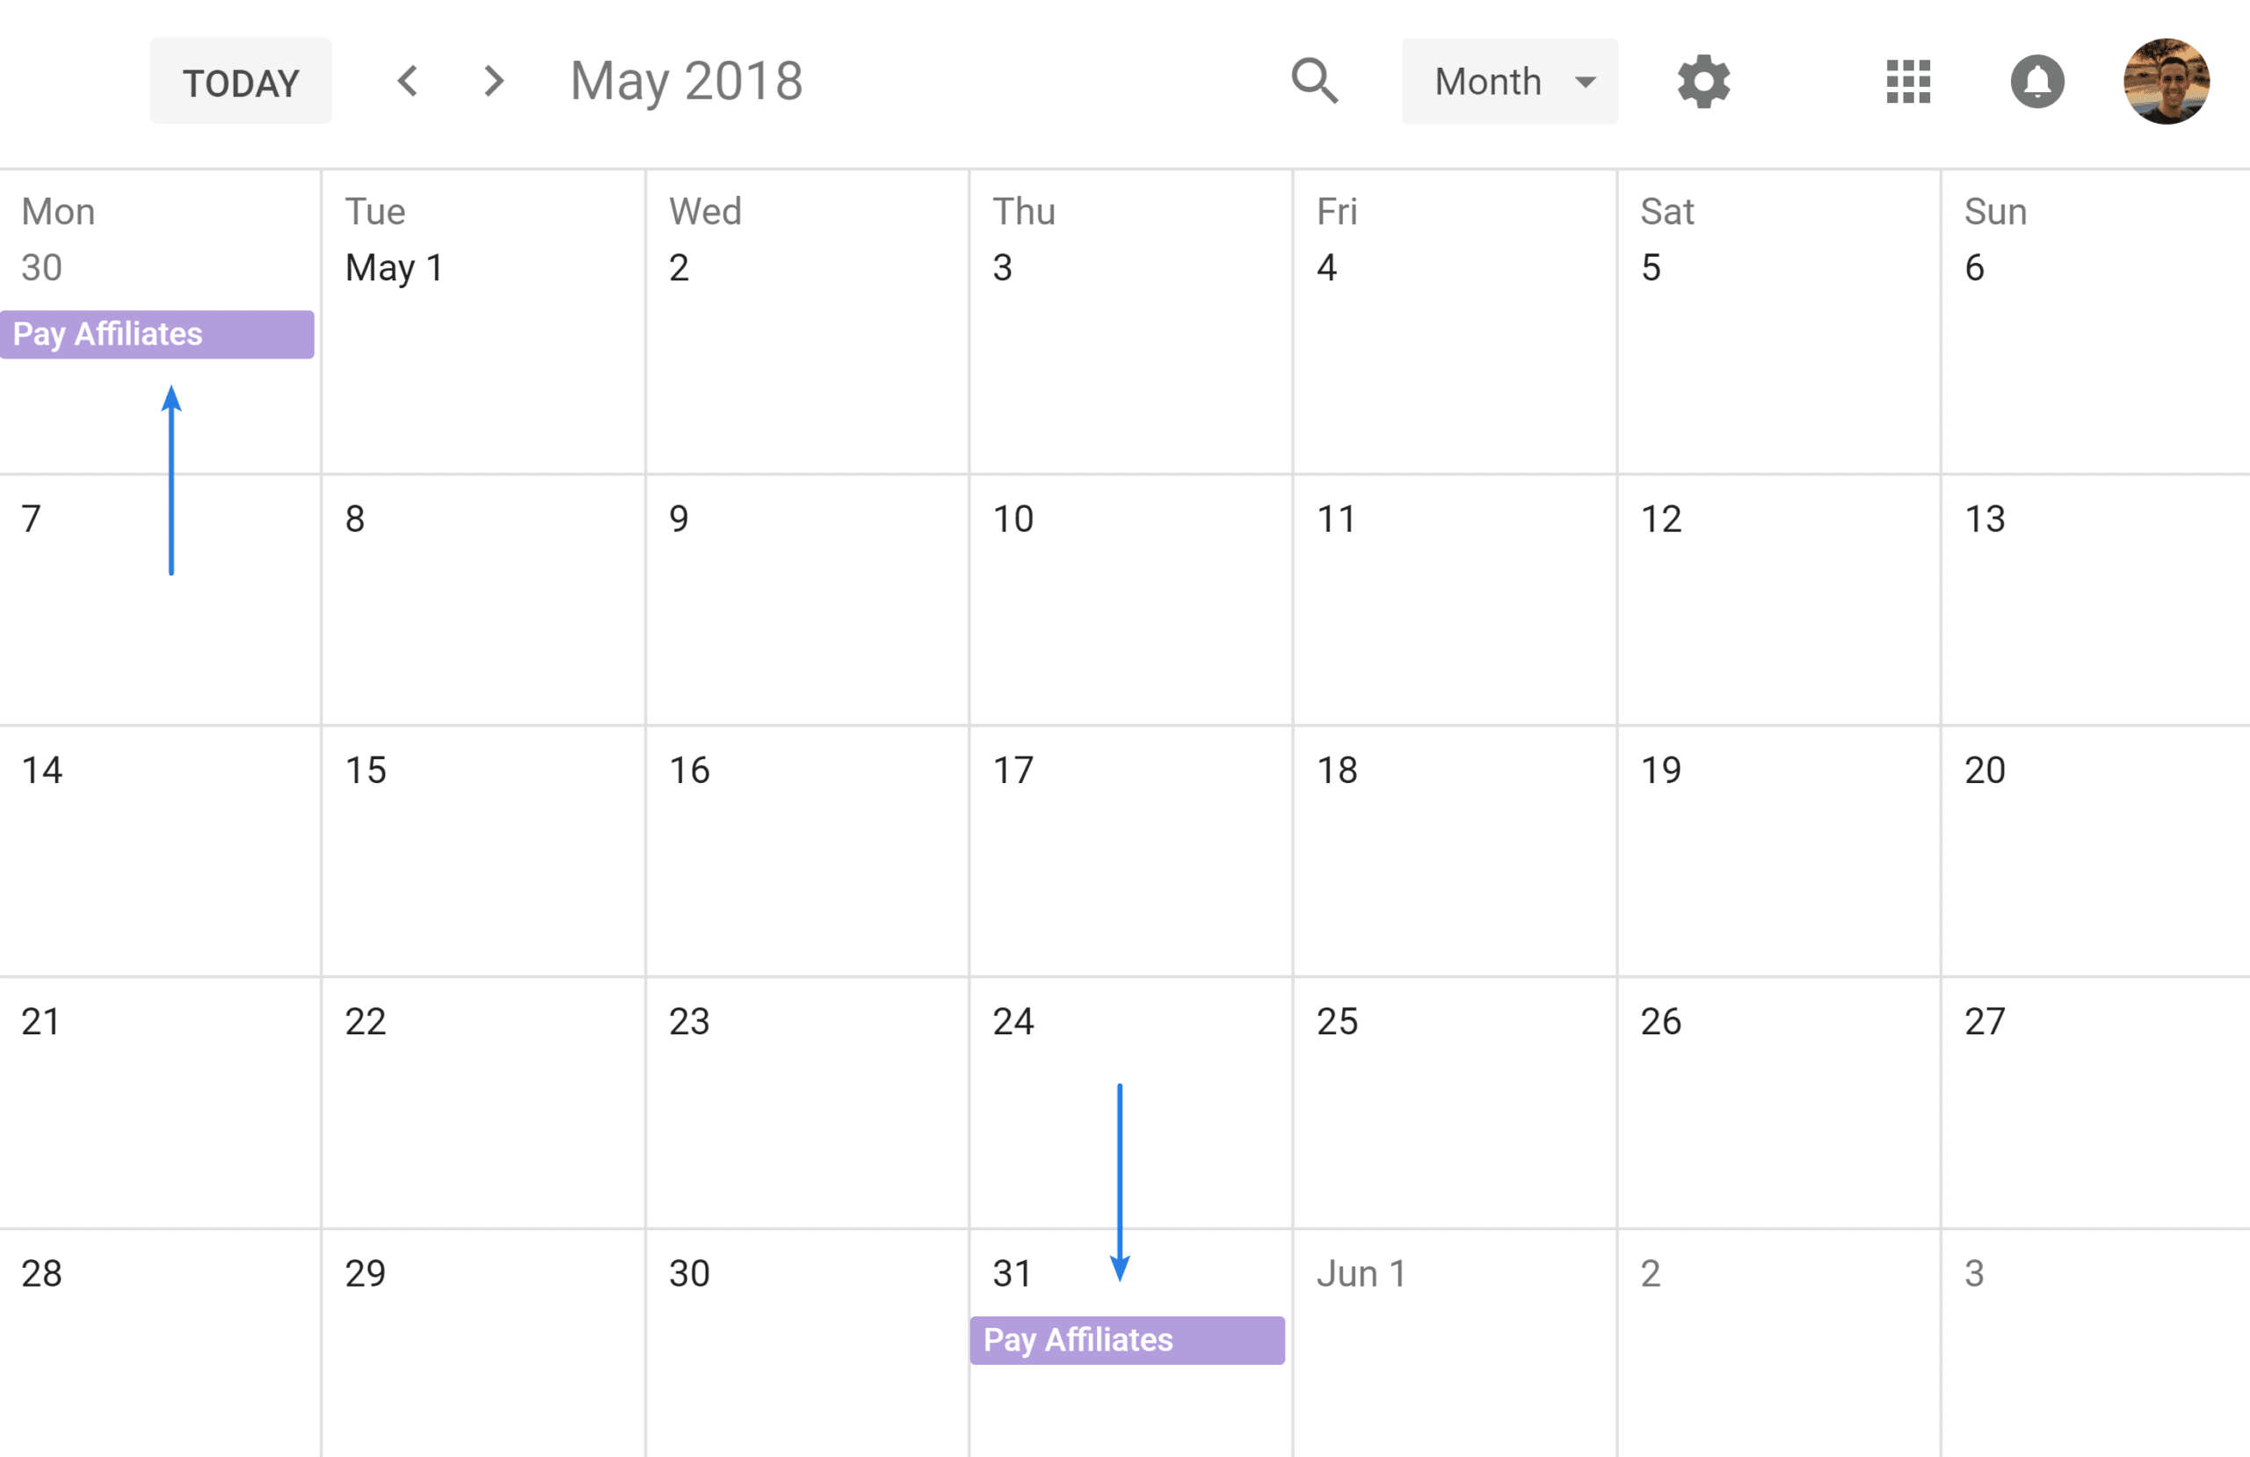Expand the Month view options chevron
Screen dimensions: 2250x1457
(x=1579, y=79)
